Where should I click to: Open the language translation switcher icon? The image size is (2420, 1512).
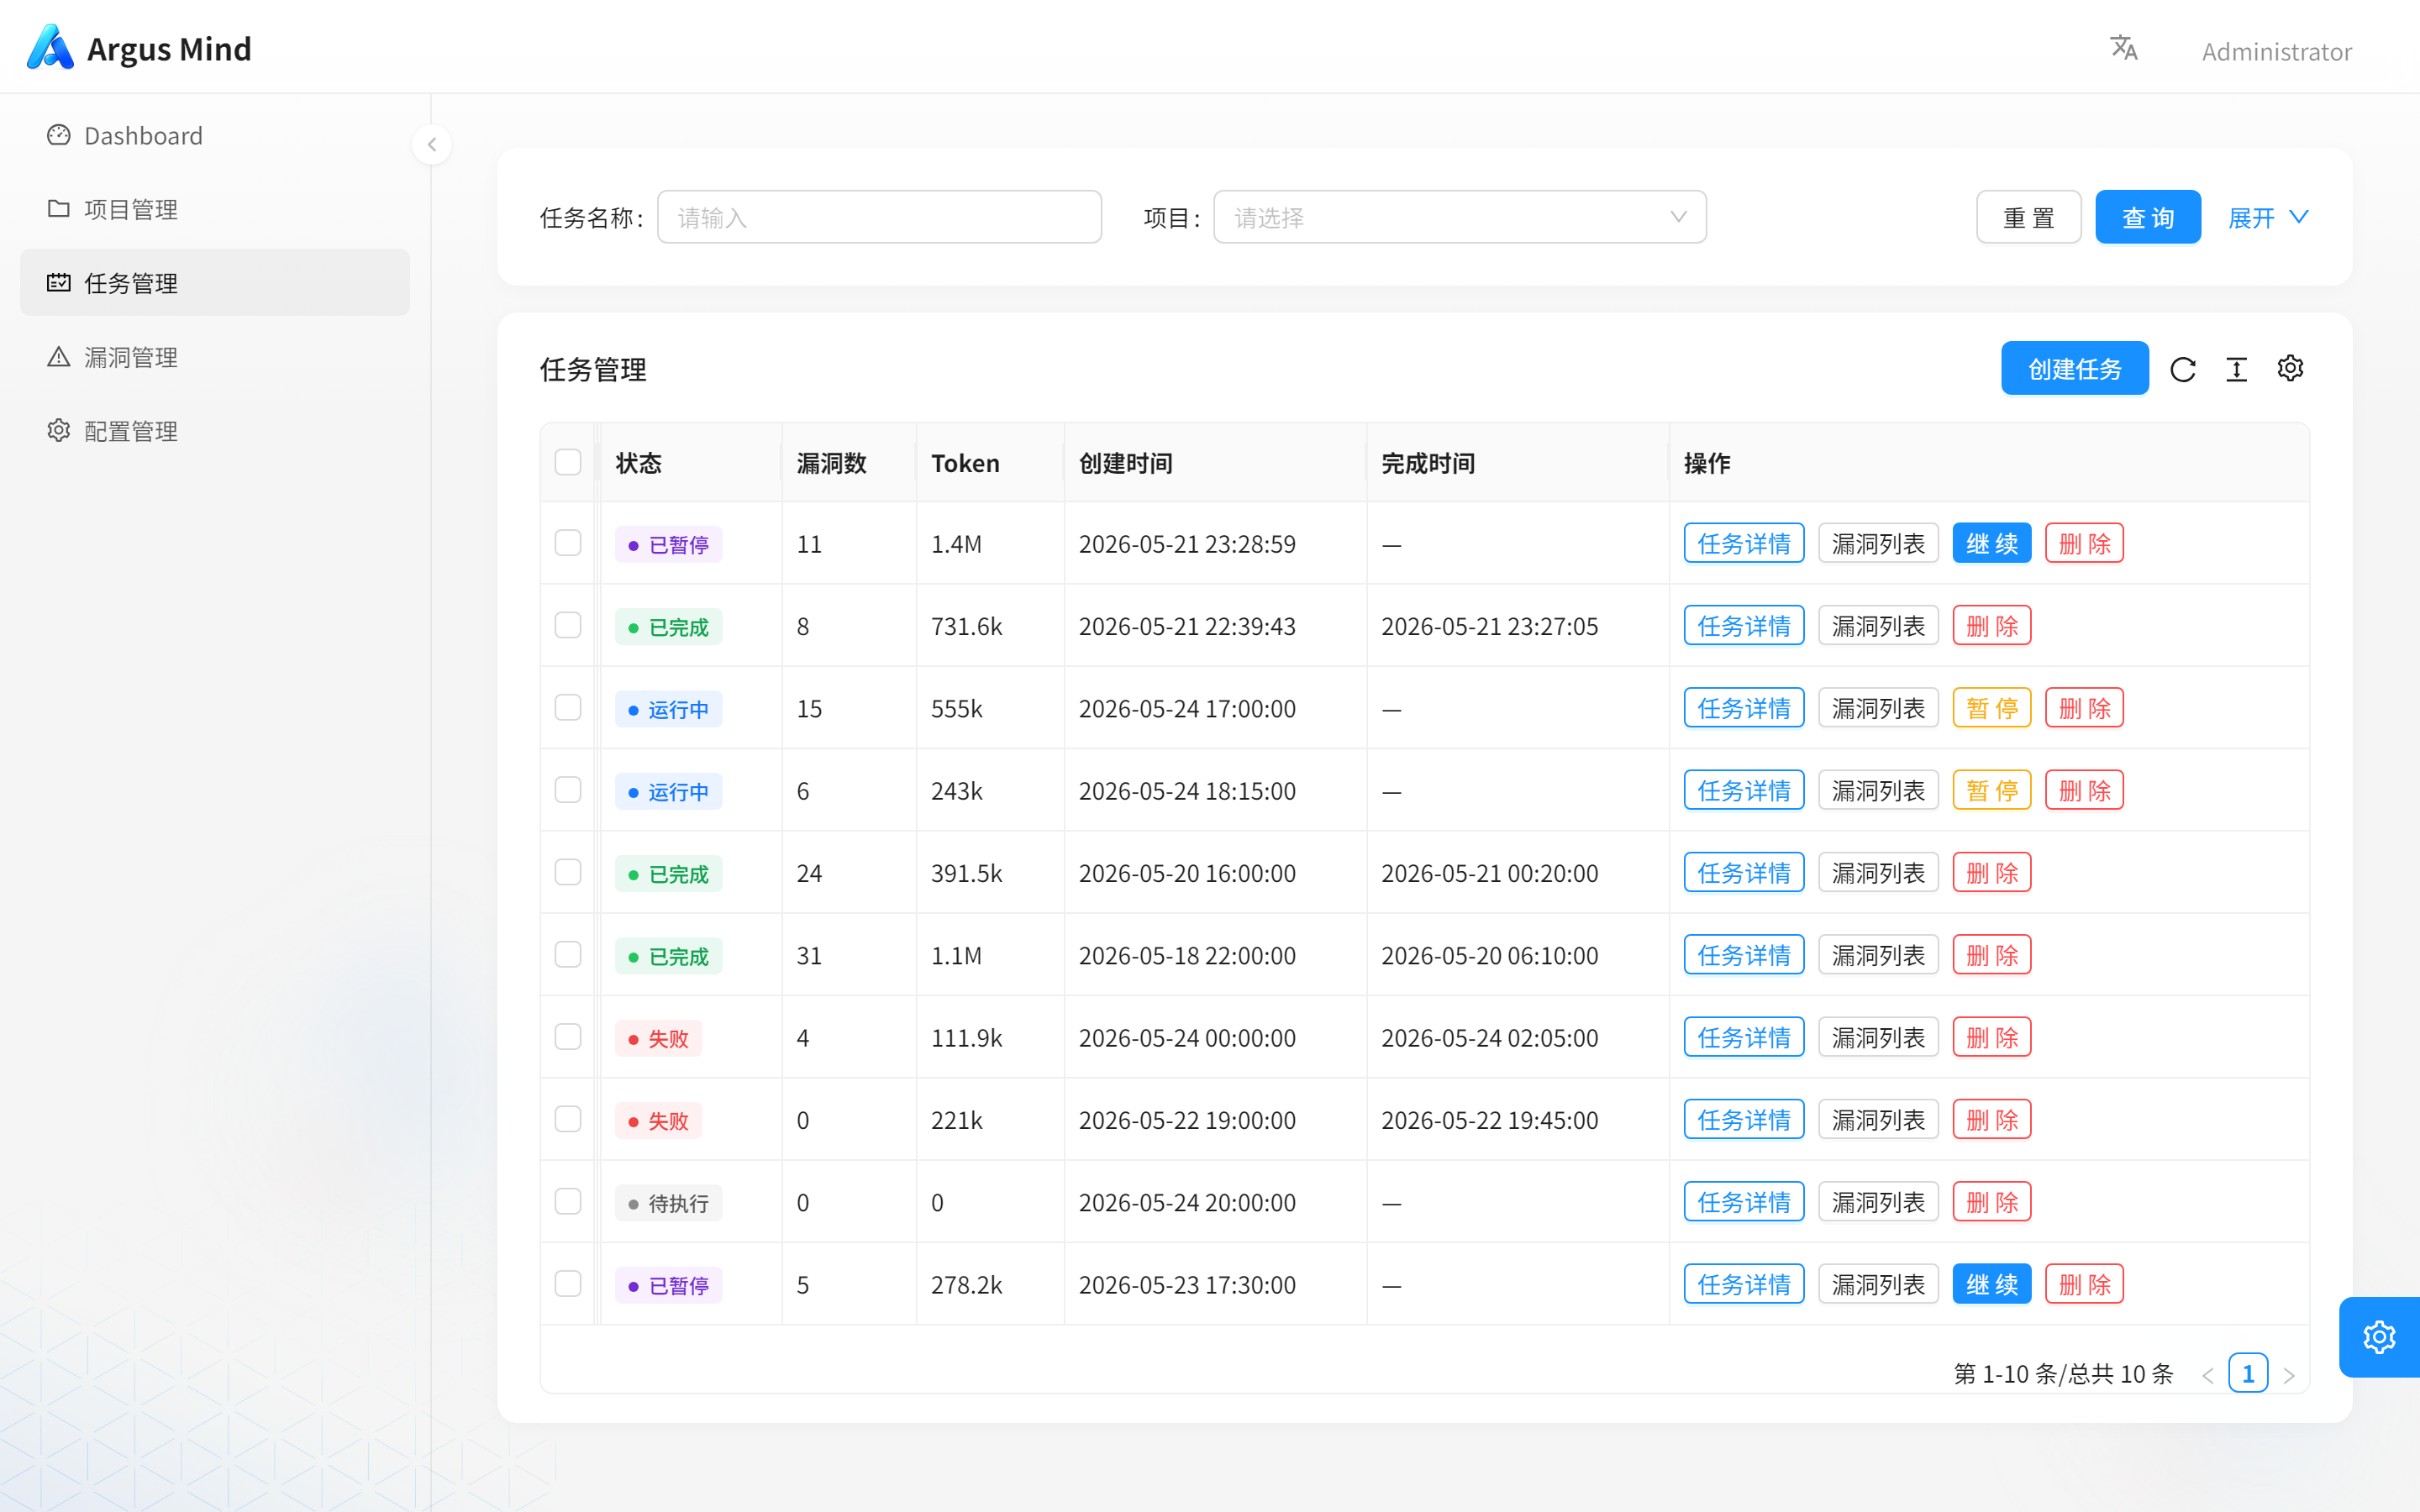coord(2123,47)
